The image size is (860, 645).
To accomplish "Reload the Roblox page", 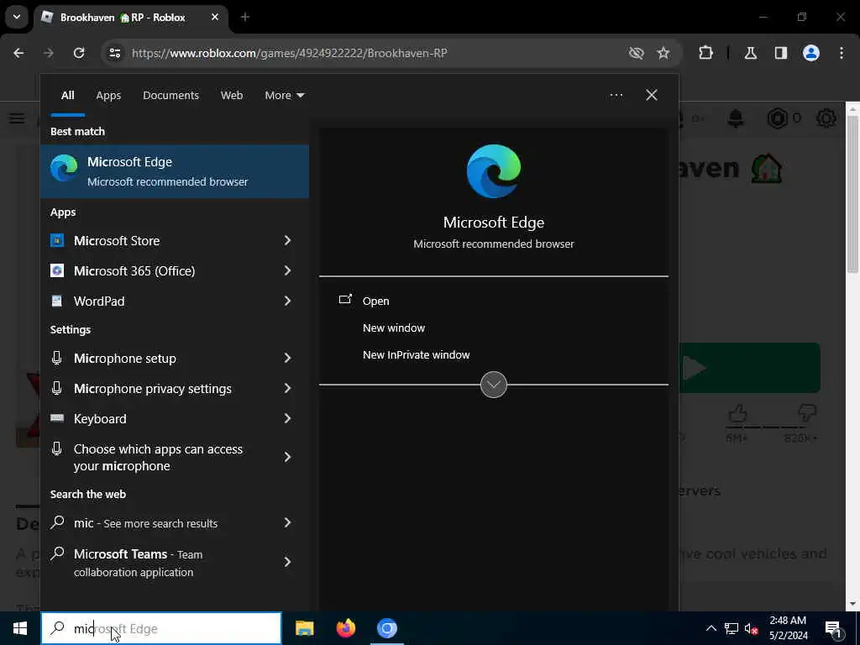I will coord(79,53).
